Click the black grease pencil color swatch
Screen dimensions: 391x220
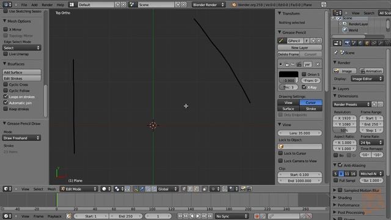[x=288, y=74]
